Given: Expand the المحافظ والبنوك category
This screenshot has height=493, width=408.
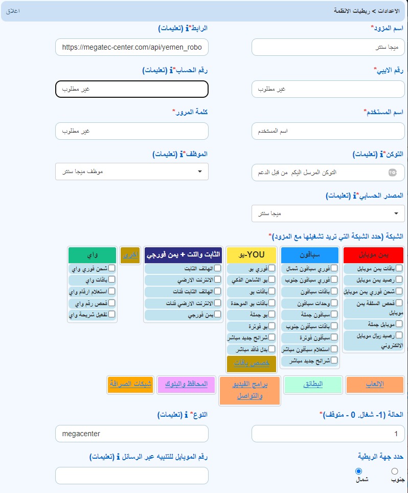Looking at the screenshot, I should [186, 384].
